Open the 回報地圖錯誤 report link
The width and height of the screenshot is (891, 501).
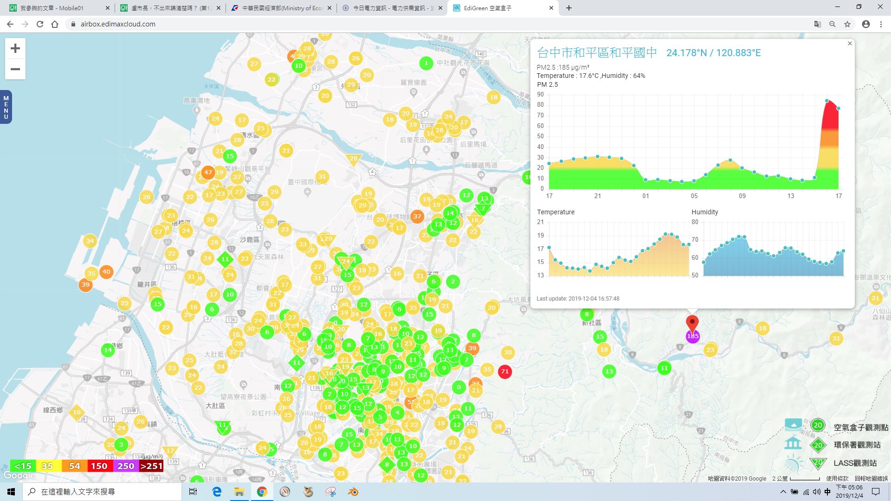click(x=871, y=478)
